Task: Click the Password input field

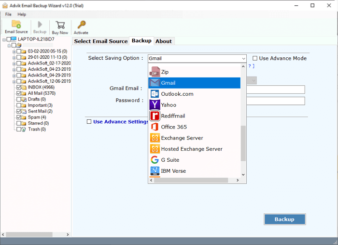Action: click(276, 101)
